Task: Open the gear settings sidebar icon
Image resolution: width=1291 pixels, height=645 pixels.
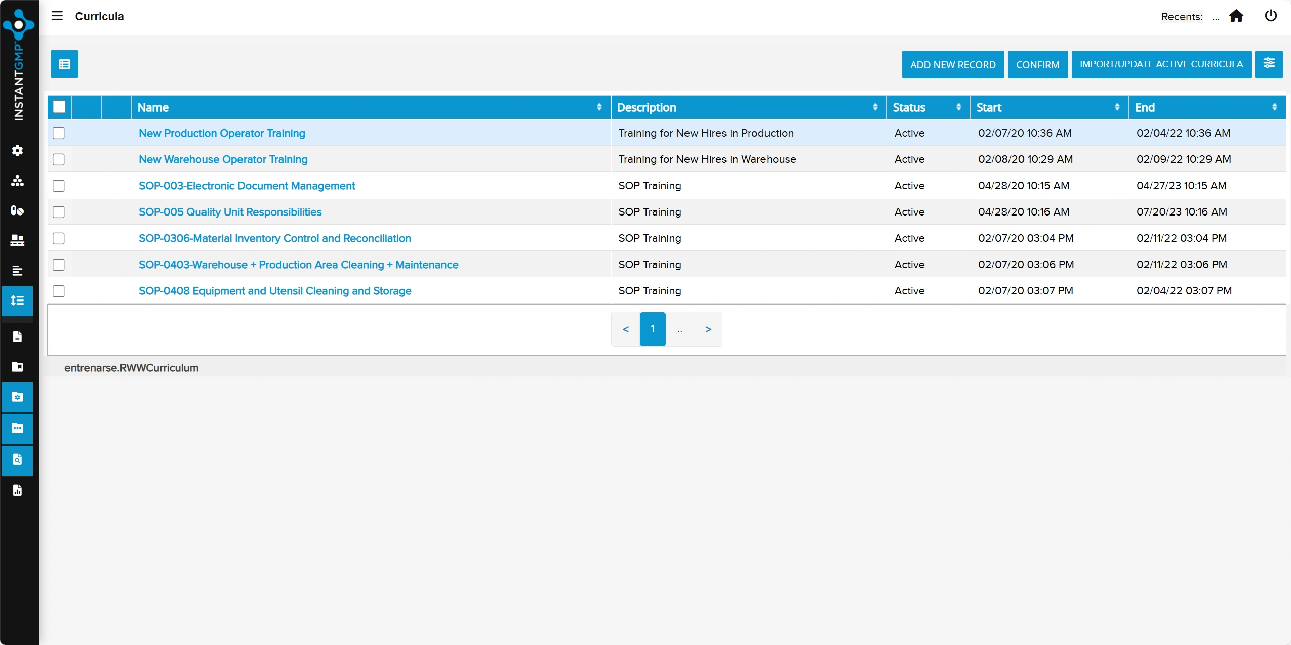Action: point(18,151)
